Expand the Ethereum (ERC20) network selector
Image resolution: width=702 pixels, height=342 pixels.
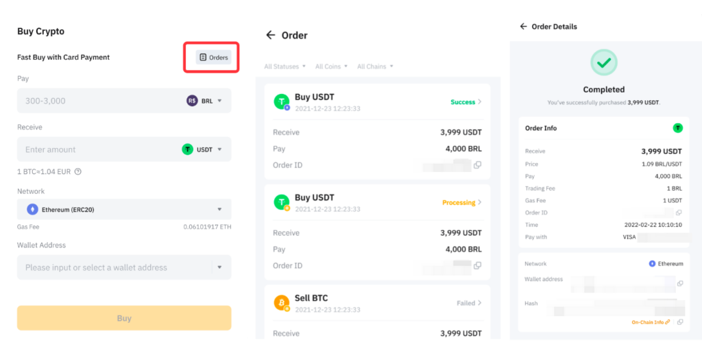[124, 209]
